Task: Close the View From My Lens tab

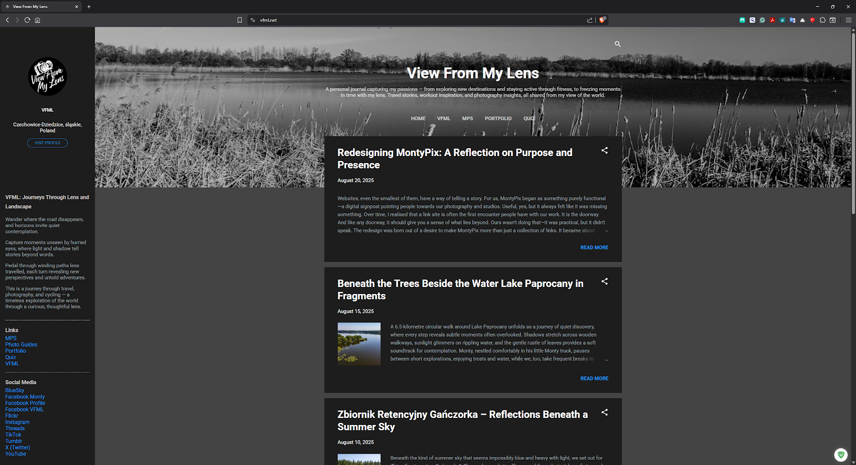Action: tap(77, 7)
